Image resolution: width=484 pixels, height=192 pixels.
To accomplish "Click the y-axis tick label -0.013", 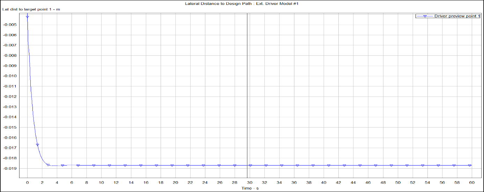I will point(10,107).
